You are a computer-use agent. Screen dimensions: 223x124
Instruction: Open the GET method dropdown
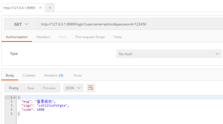click(21, 24)
